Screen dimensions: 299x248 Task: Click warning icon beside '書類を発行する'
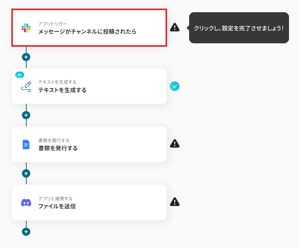click(x=175, y=144)
